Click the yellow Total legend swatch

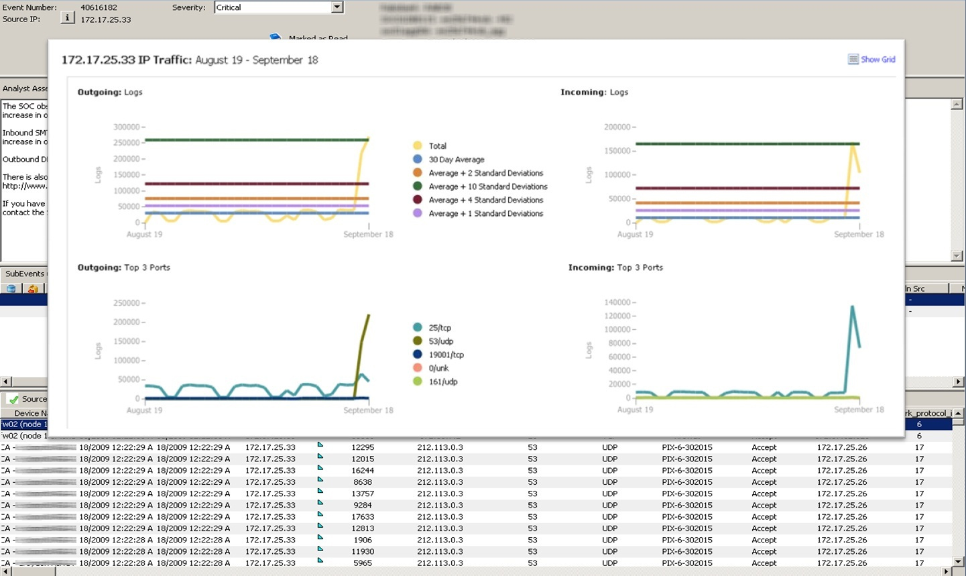pyautogui.click(x=418, y=146)
